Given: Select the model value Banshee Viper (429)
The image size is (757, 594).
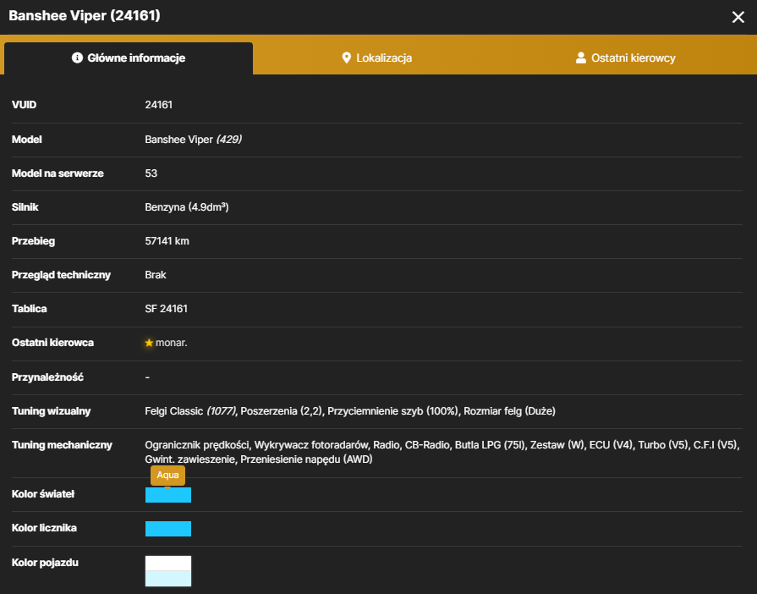Looking at the screenshot, I should 193,140.
